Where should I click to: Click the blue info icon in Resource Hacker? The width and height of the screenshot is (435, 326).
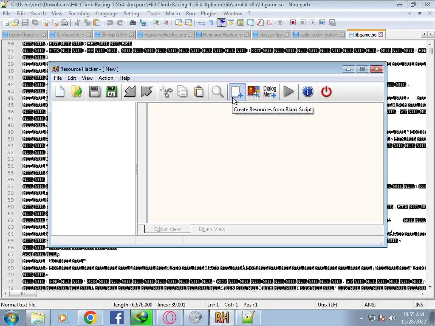coord(308,92)
